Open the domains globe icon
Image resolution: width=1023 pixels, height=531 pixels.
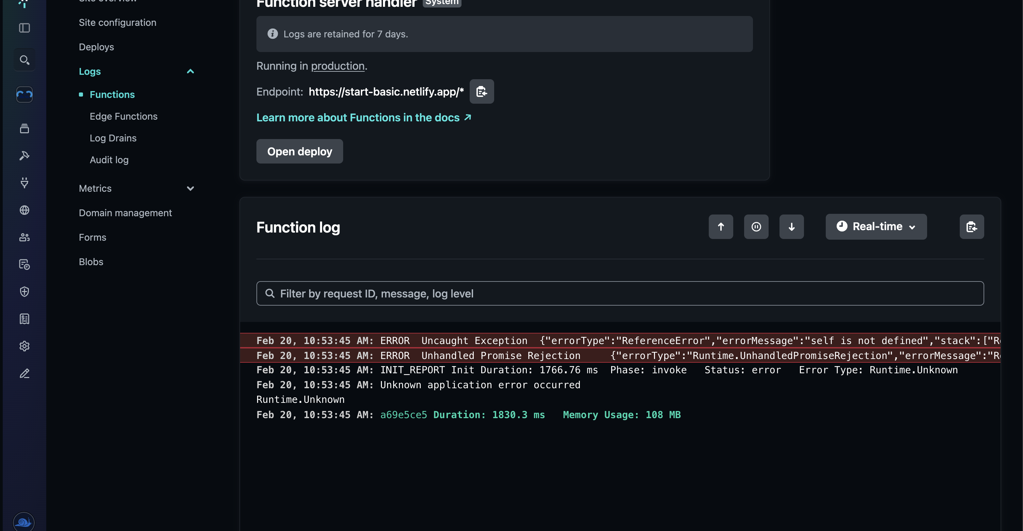[24, 210]
